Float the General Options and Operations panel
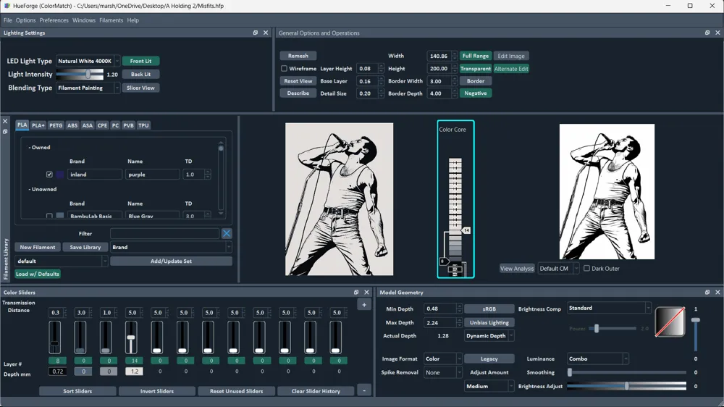724x407 pixels. click(707, 33)
